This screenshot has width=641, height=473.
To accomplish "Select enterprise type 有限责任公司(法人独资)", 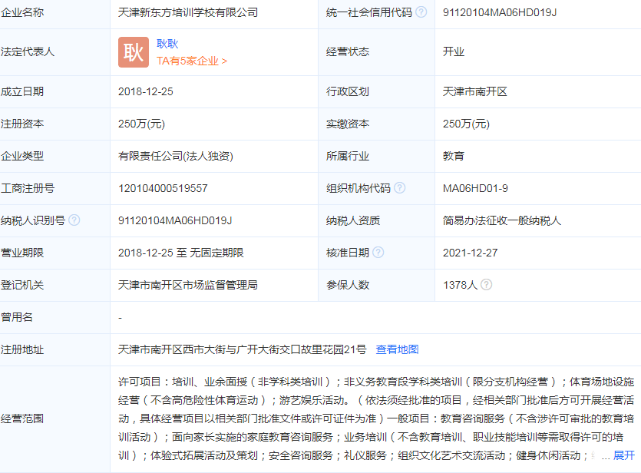I will [x=175, y=156].
